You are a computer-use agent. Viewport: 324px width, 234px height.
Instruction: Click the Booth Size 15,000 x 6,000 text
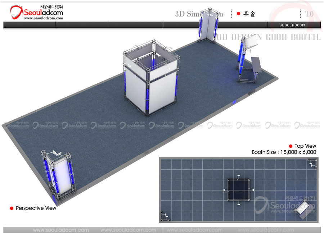284,152
